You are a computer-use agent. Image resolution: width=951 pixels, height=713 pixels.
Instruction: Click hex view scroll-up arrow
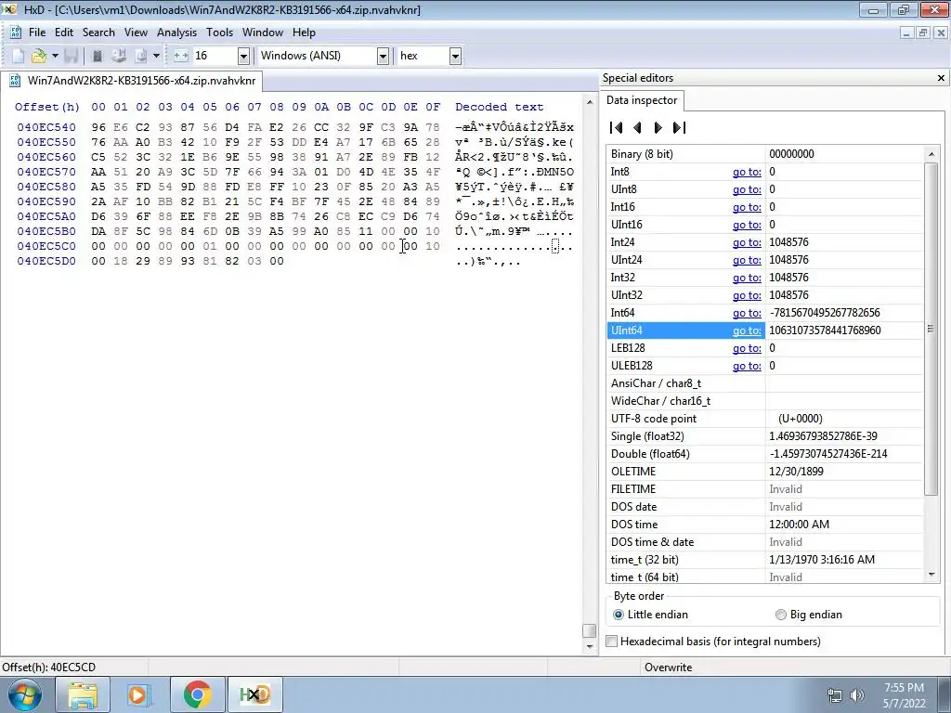590,102
